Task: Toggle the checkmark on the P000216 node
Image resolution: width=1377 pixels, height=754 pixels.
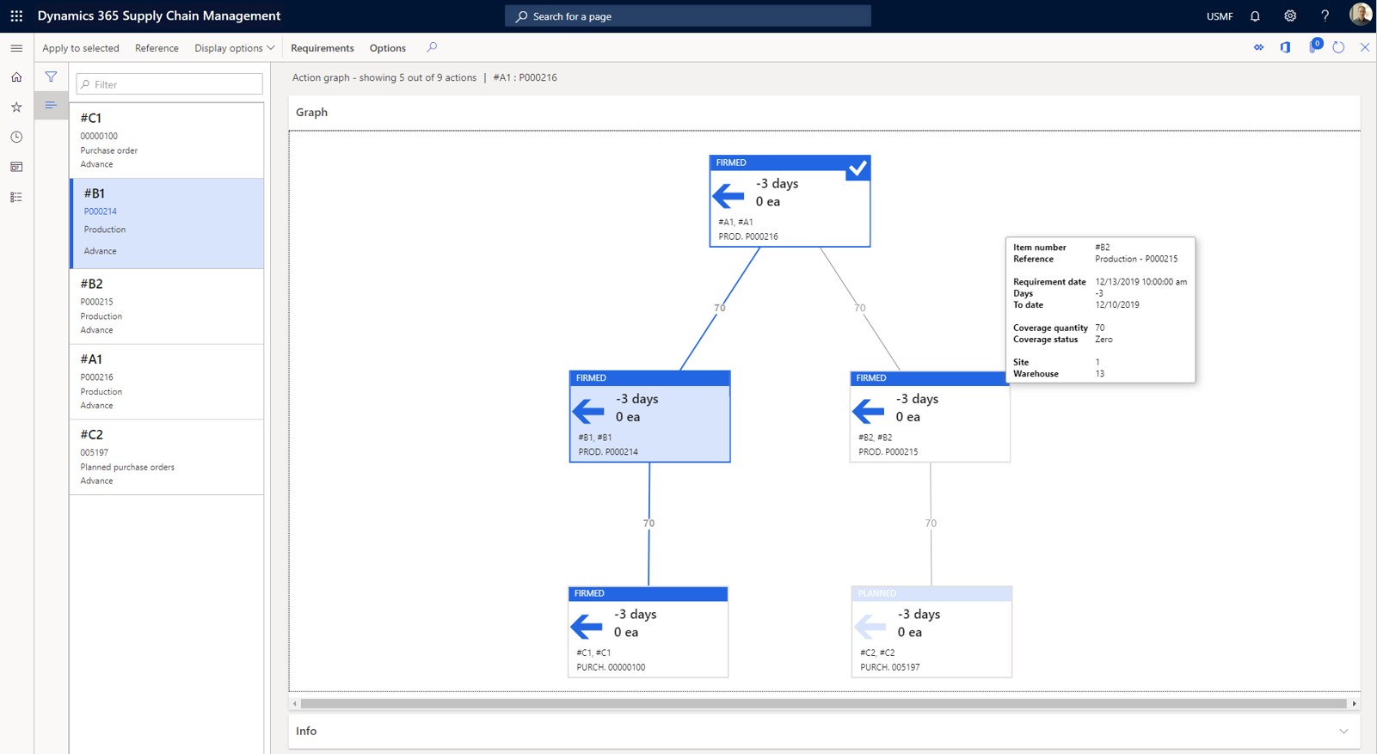Action: [858, 169]
